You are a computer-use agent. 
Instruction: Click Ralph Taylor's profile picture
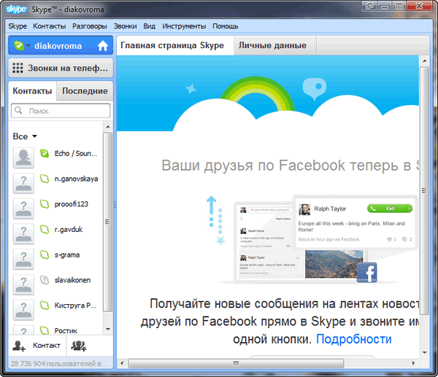(304, 209)
